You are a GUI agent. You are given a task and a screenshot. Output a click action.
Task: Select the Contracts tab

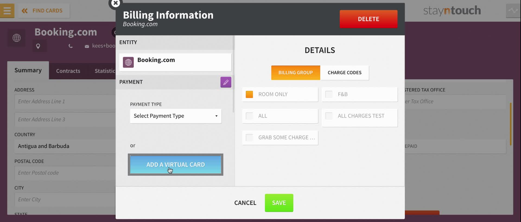tap(68, 71)
